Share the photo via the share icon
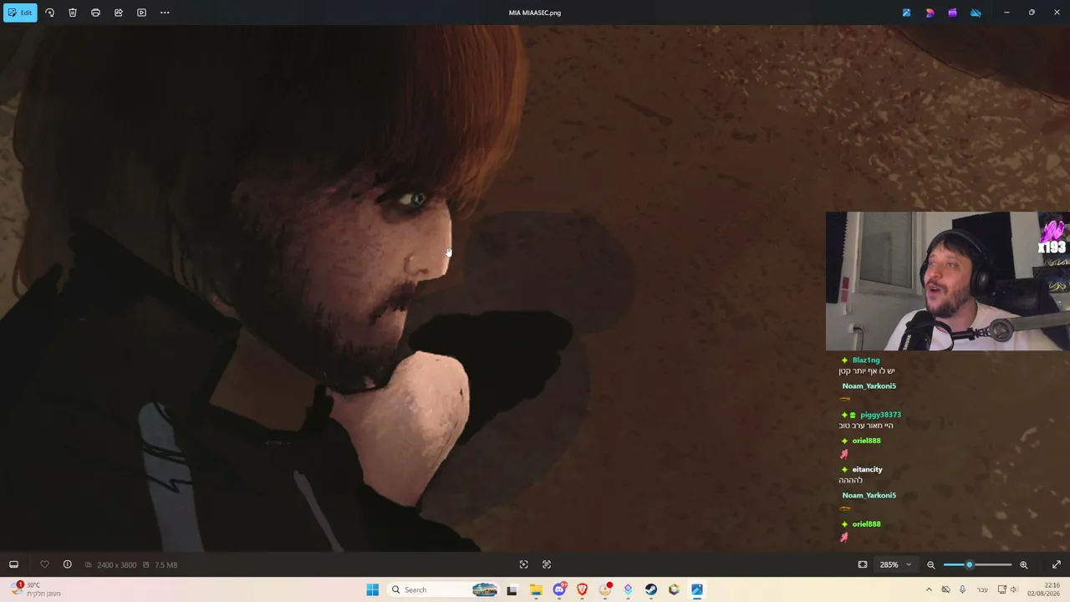The width and height of the screenshot is (1070, 602). [119, 13]
